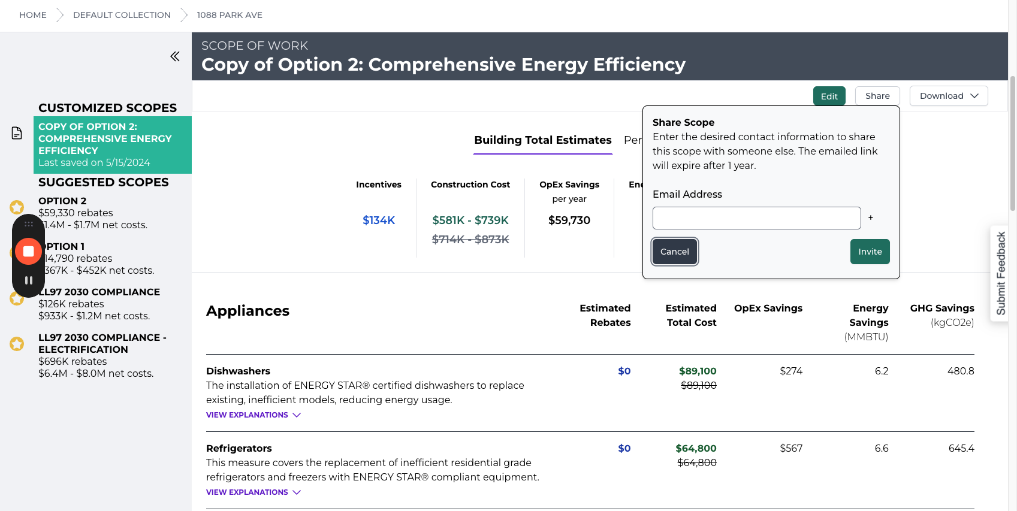
Task: Click the Share button
Action: [x=877, y=96]
